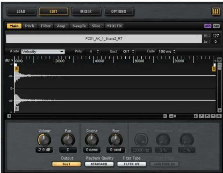Click the disabled Distortion knob

187,140
